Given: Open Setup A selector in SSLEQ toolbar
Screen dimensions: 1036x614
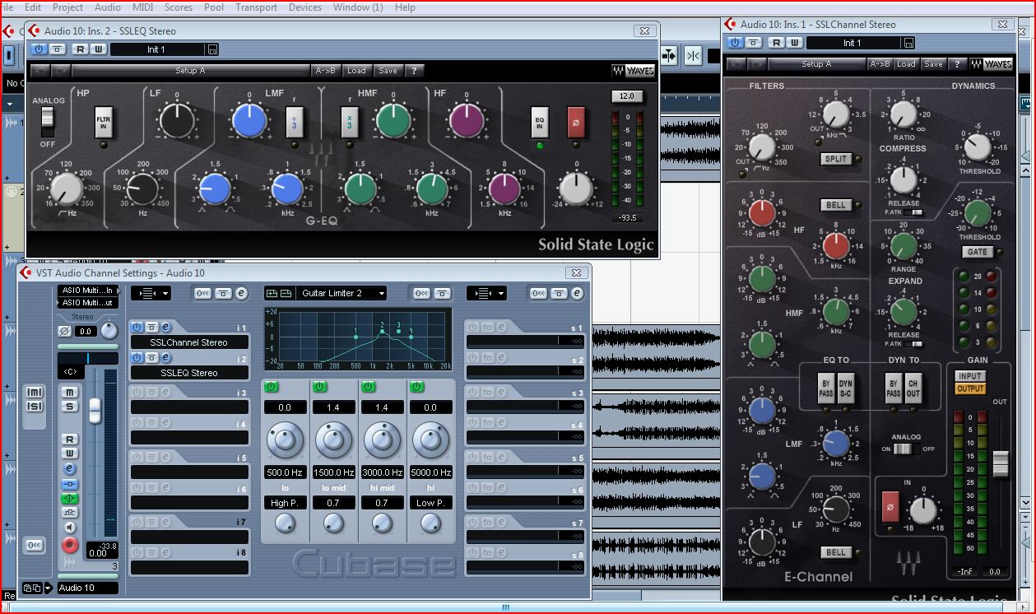Looking at the screenshot, I should pos(190,71).
